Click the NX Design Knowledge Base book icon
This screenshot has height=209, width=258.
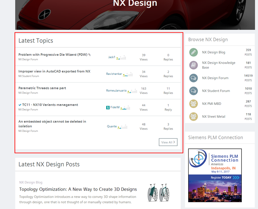click(x=193, y=65)
